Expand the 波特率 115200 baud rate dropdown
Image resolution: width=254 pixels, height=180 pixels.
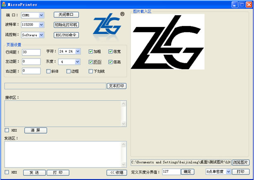[x=41, y=25]
